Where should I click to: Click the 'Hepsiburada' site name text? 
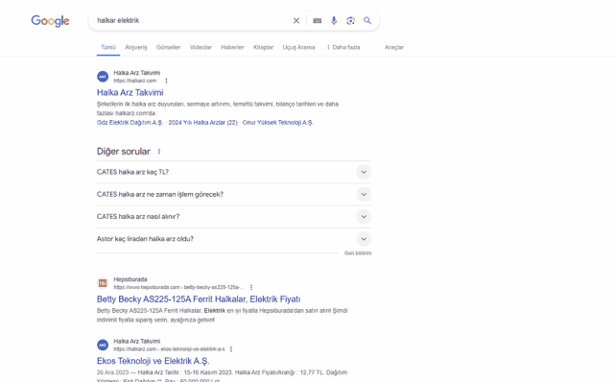click(x=130, y=279)
